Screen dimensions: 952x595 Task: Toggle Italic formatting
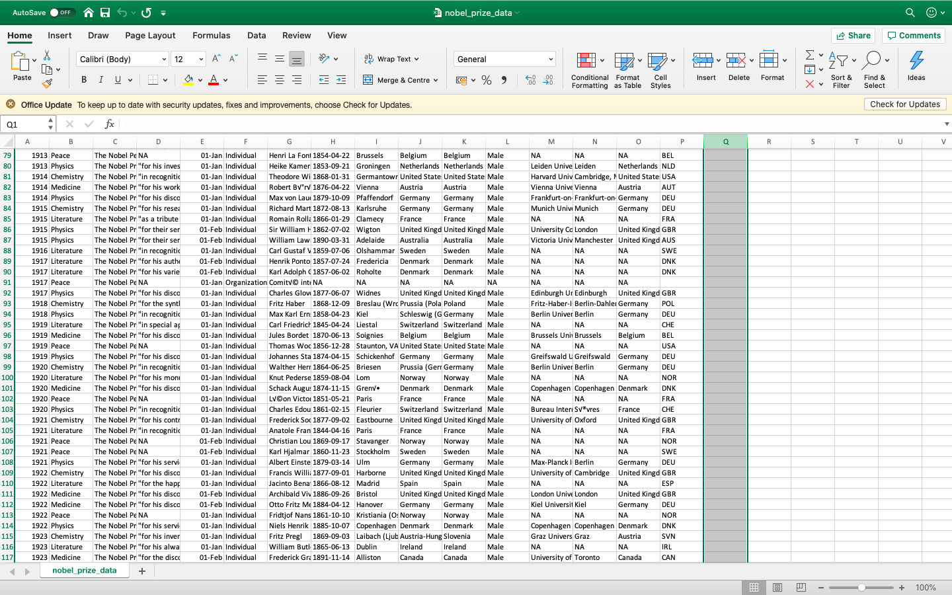tap(100, 79)
